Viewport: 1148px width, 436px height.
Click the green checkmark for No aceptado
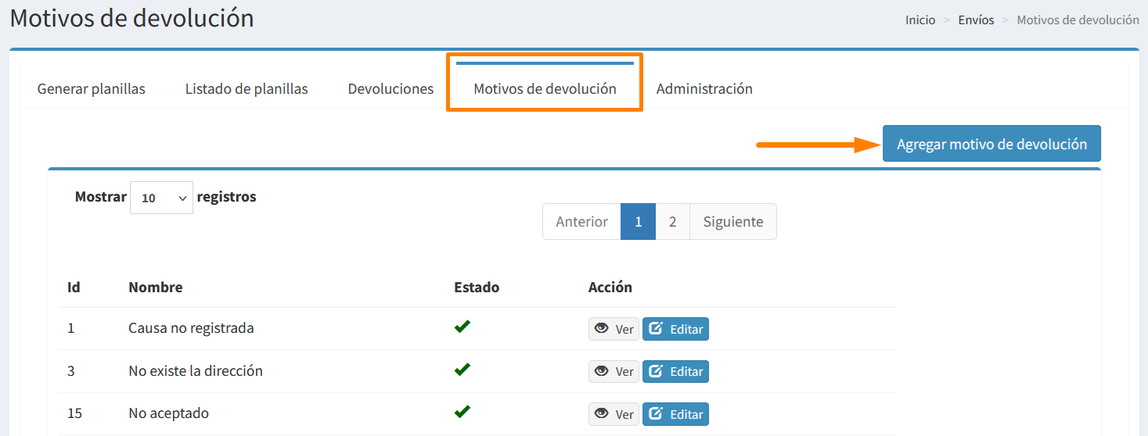[462, 411]
